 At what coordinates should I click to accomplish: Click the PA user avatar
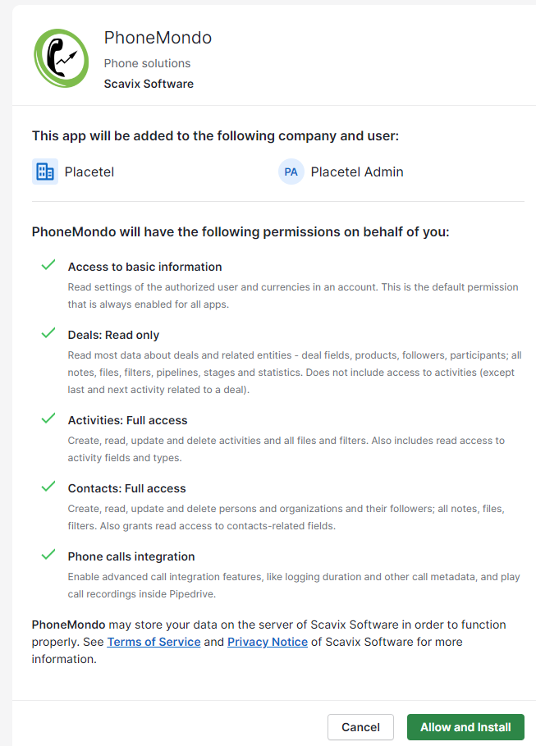[x=291, y=172]
